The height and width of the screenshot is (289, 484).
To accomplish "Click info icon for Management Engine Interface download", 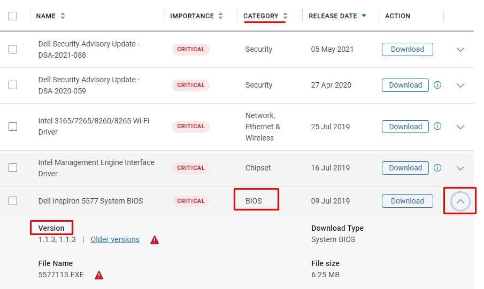I will pos(437,168).
